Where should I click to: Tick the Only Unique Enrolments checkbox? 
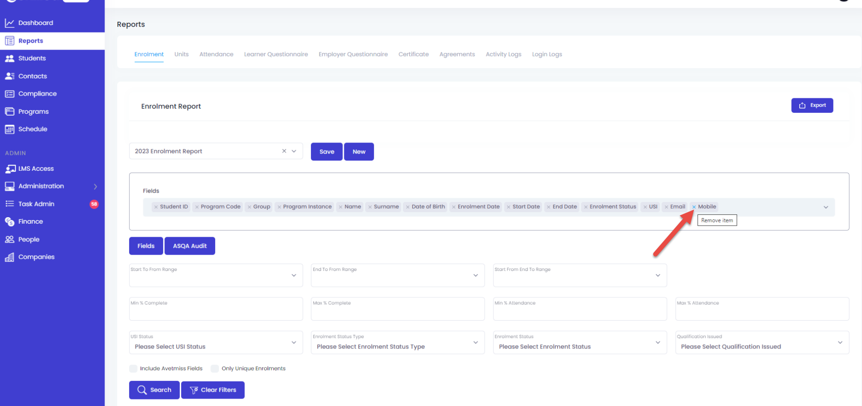click(215, 368)
